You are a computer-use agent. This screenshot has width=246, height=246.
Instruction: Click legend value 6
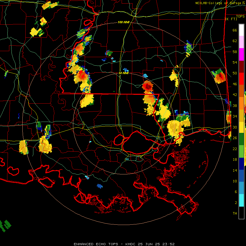pyautogui.click(x=236, y=192)
